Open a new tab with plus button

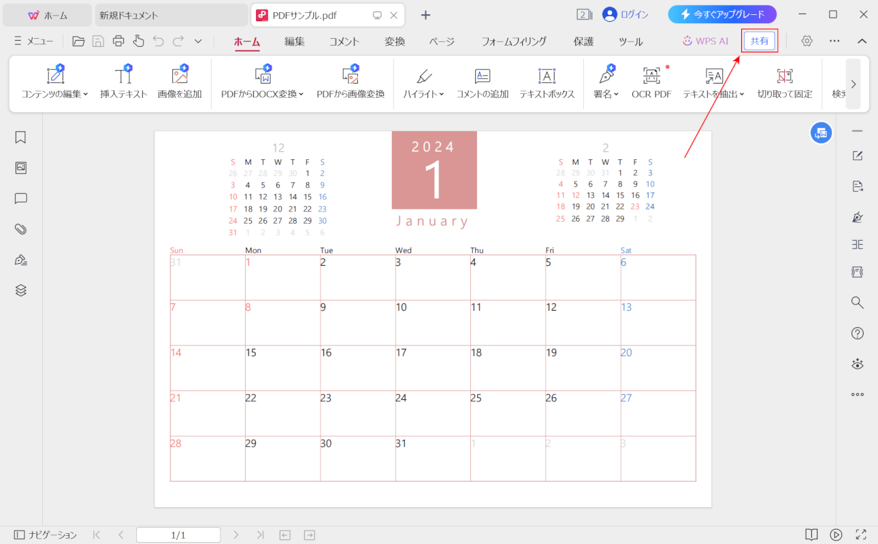click(x=425, y=15)
